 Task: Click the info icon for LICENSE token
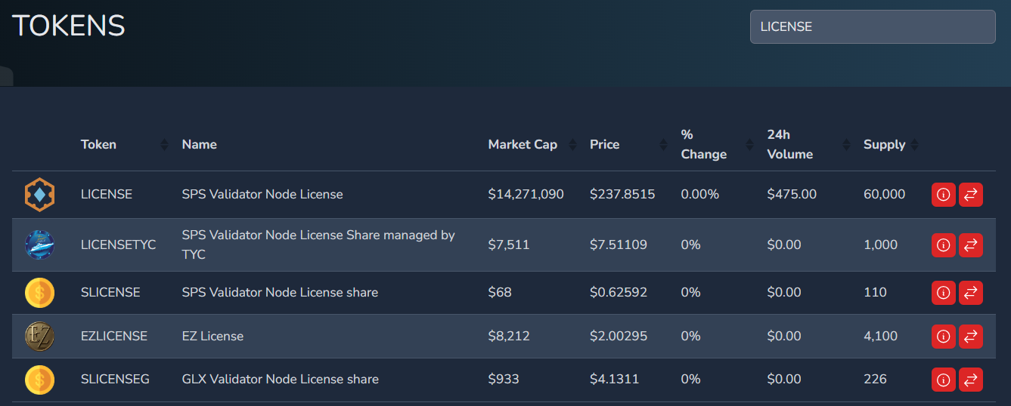click(943, 195)
